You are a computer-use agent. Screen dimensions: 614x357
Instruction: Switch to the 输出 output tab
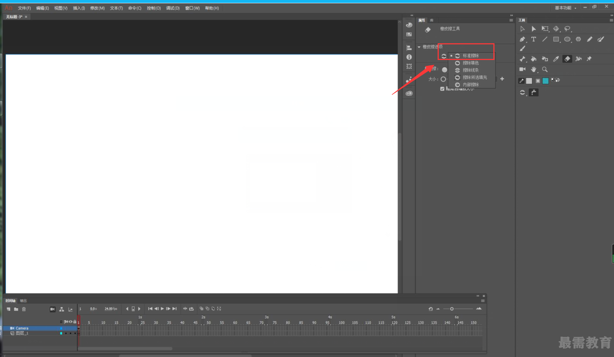click(x=23, y=301)
